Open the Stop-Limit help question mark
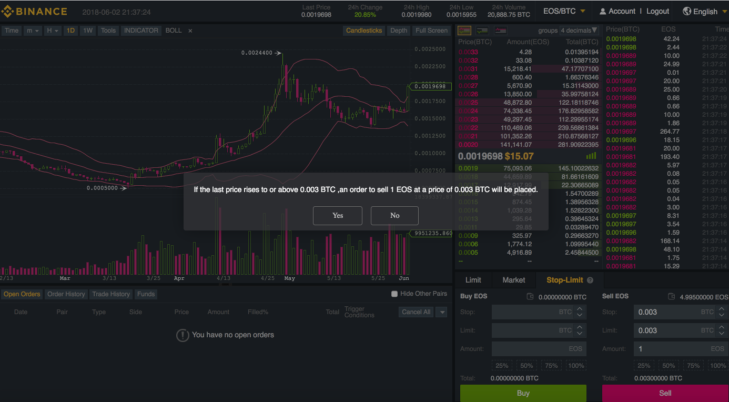 [590, 280]
